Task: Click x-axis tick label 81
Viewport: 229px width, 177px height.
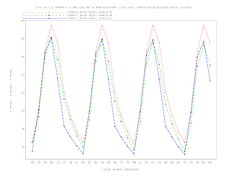Action: tap(204, 163)
